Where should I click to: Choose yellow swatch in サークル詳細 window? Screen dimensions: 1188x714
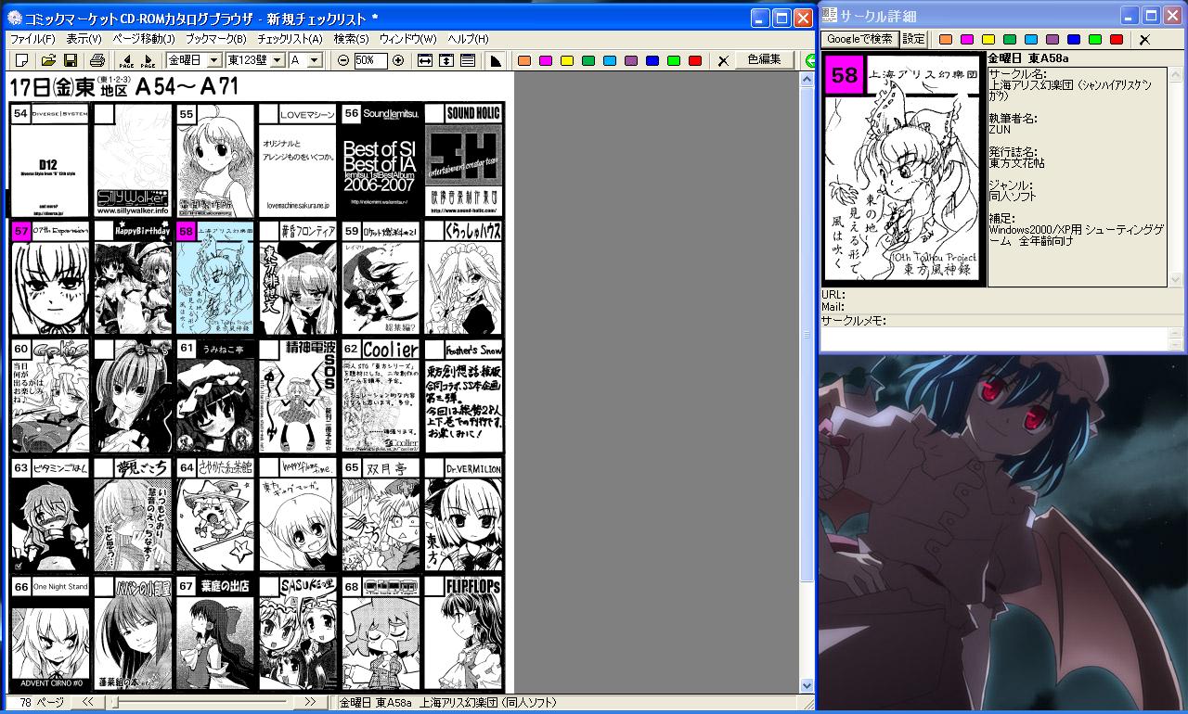click(x=988, y=40)
